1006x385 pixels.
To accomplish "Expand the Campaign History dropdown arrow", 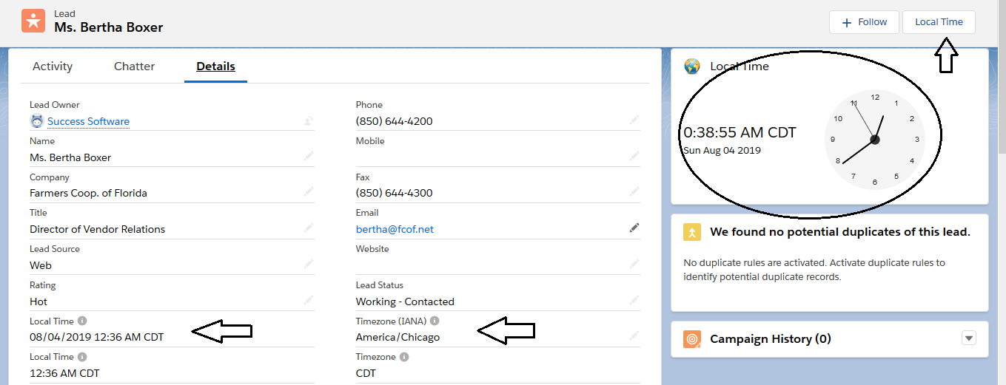I will [x=969, y=338].
